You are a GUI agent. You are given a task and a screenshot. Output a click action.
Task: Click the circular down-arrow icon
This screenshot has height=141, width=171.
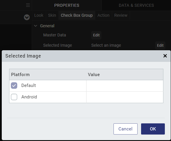(x=27, y=17)
